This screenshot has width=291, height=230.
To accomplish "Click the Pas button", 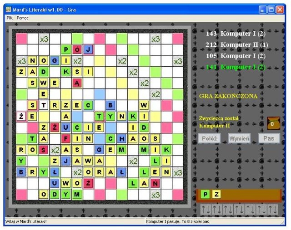I will click(269, 138).
